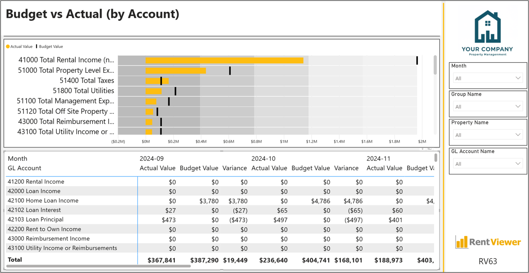Click the $3,780 budget value for Home Loan Income
This screenshot has width=529, height=273.
click(x=210, y=201)
